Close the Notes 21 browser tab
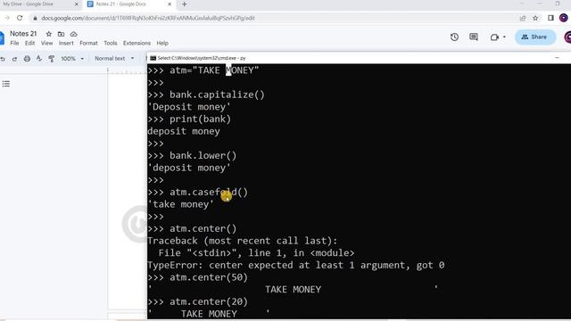571x321 pixels. [x=170, y=4]
